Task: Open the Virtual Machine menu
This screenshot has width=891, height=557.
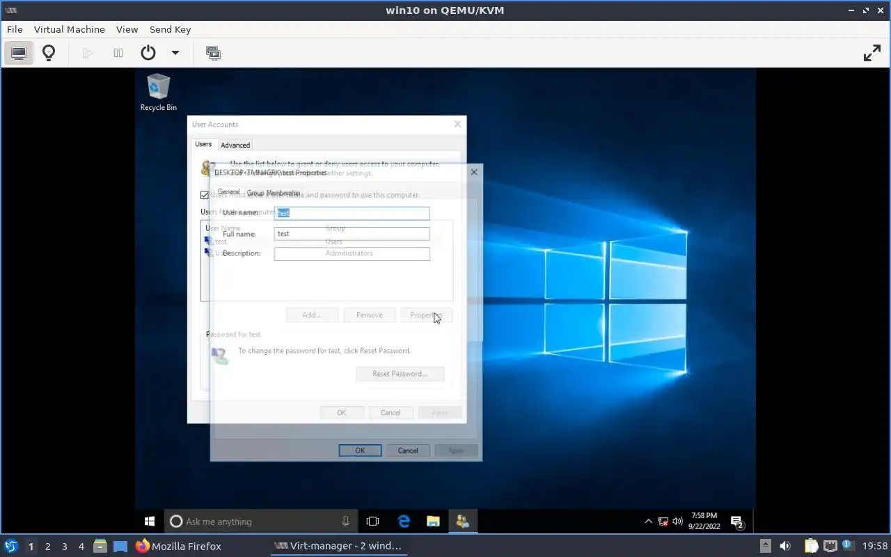Action: 70,29
